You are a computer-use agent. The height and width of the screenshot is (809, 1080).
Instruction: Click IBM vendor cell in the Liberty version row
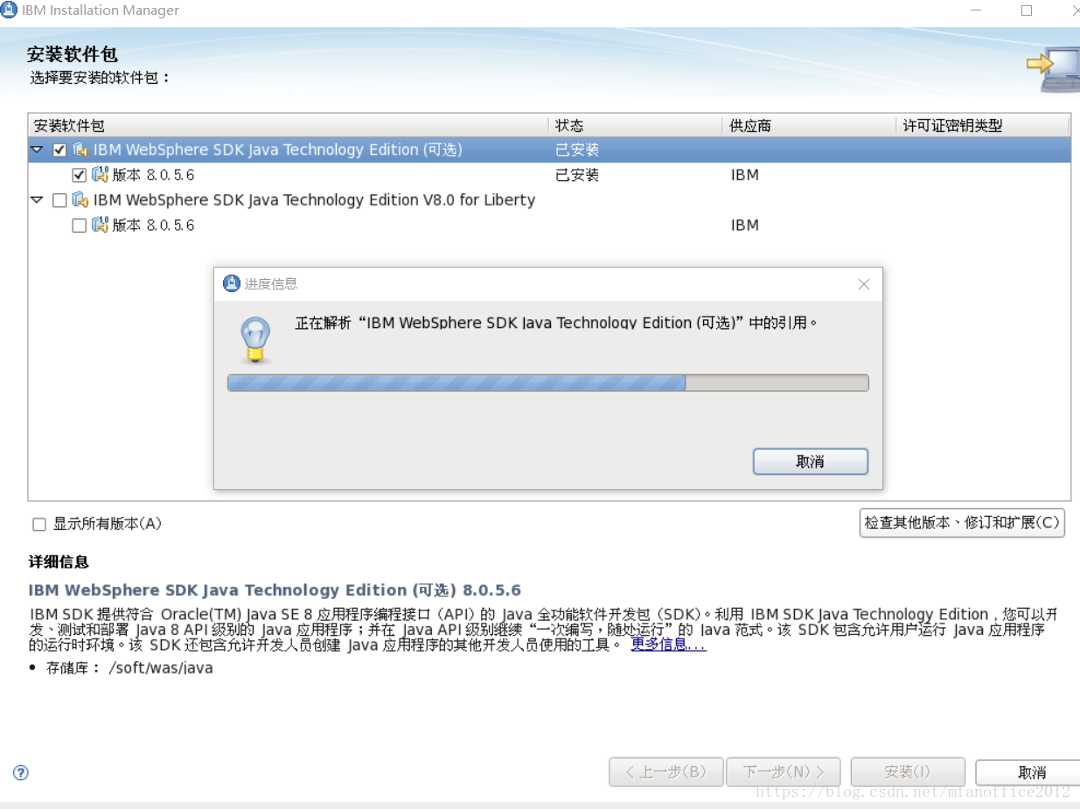(x=745, y=226)
